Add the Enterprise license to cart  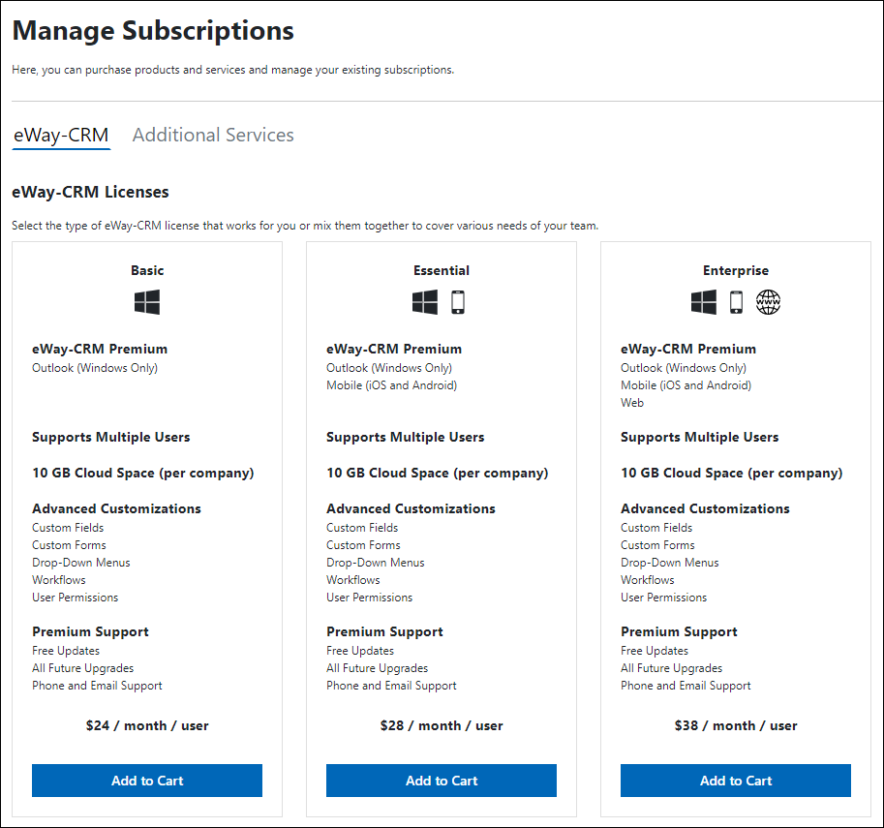point(736,781)
